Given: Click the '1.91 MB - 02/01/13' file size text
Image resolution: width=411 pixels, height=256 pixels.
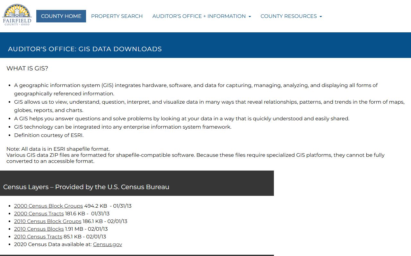Looking at the screenshot, I should [x=86, y=229].
